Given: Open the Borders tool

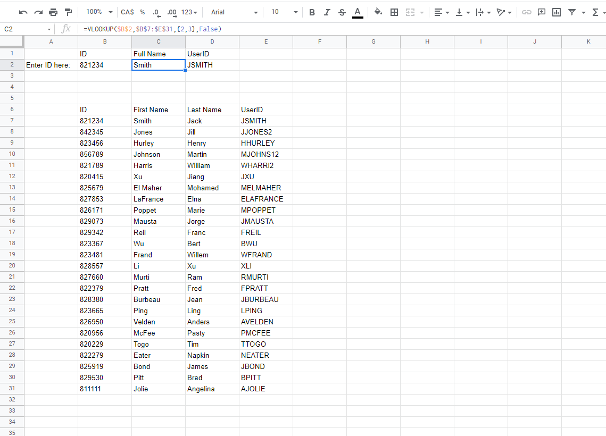Looking at the screenshot, I should (x=394, y=12).
